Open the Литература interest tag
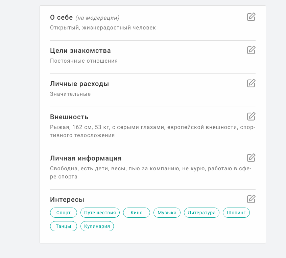Image resolution: width=286 pixels, height=258 pixels. pyautogui.click(x=201, y=213)
